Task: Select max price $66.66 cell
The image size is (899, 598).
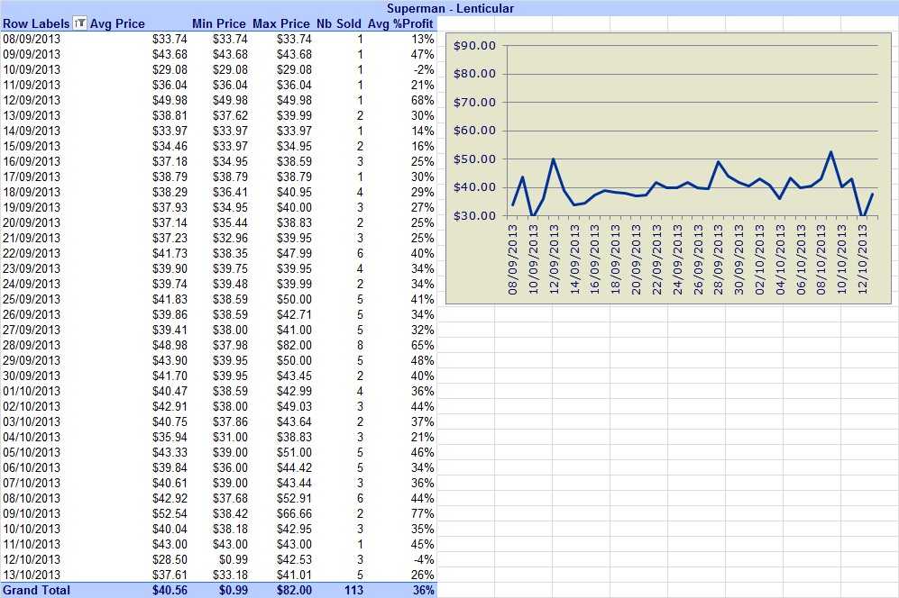Action: click(x=294, y=514)
